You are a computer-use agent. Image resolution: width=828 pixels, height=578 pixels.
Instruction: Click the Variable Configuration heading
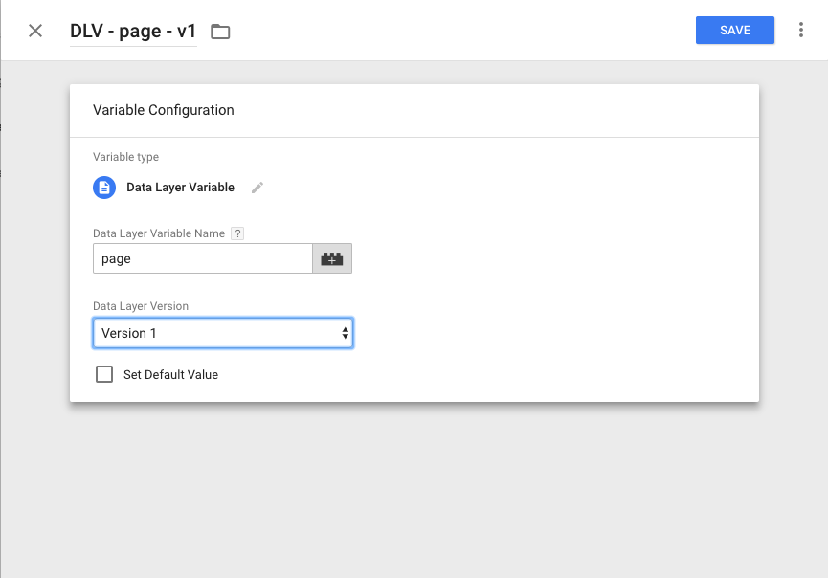[x=163, y=110]
